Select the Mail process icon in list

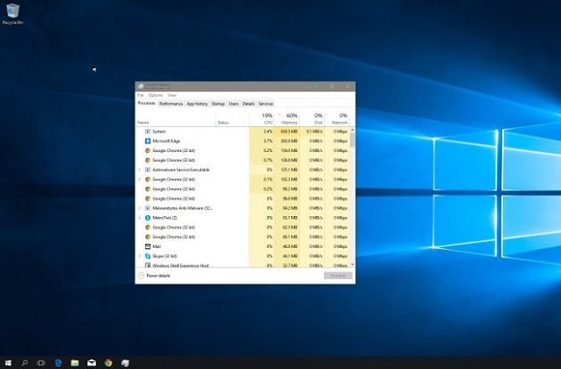[x=148, y=246]
